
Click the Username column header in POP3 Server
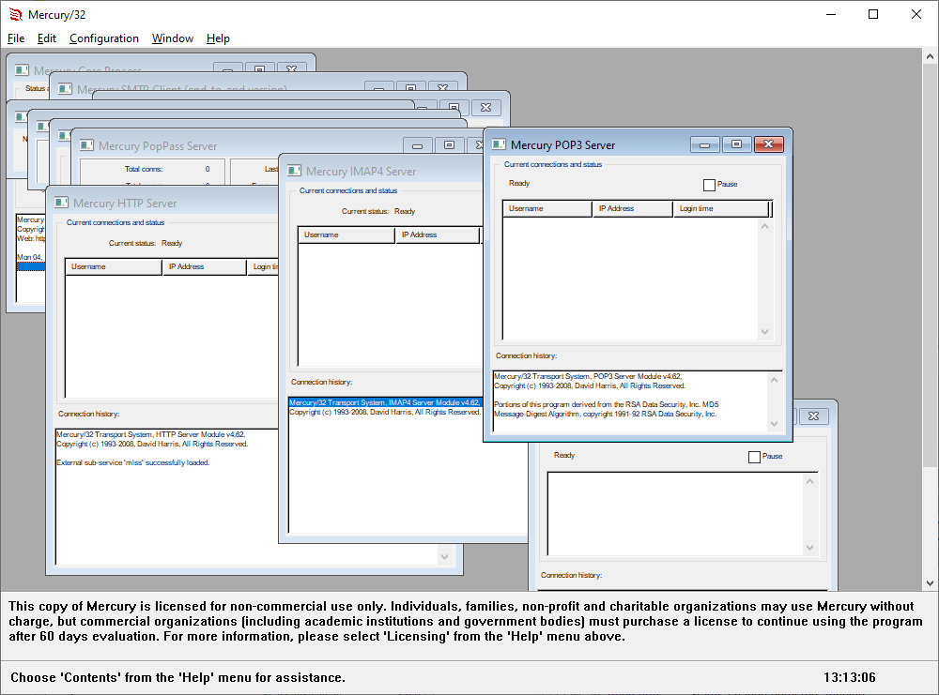click(x=547, y=208)
